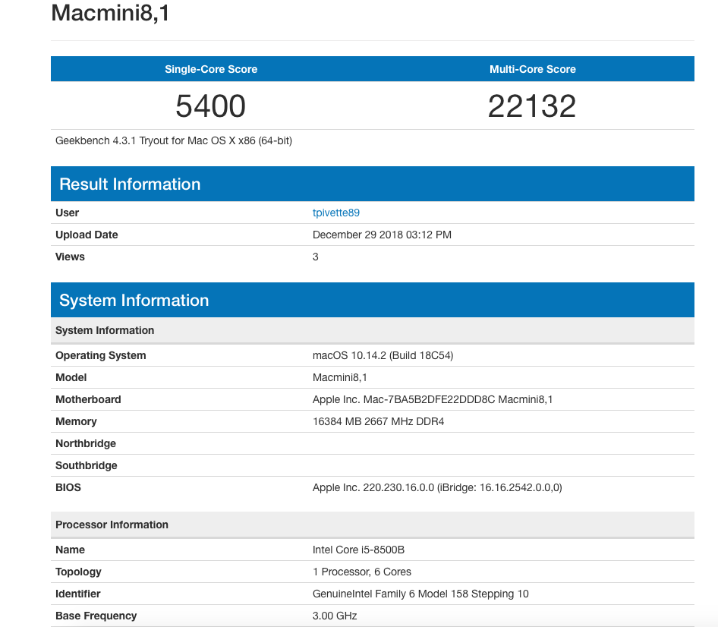718x627 pixels.
Task: Click the 16384 MB 2667 MHz DDR4 value
Action: click(378, 421)
